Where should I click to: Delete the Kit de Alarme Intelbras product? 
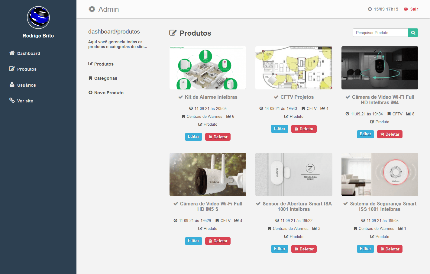(x=218, y=137)
